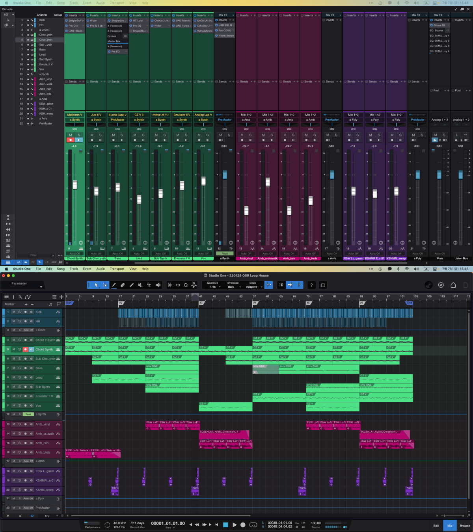Toggle monitor on Bass track
The height and width of the screenshot is (532, 473).
[x=31, y=368]
